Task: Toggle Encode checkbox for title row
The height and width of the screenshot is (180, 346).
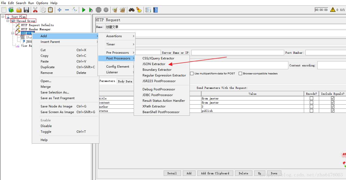Action: click(x=311, y=98)
